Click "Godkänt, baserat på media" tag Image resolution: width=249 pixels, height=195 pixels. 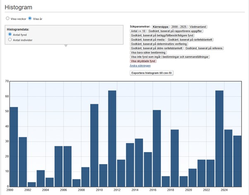pos(148,40)
